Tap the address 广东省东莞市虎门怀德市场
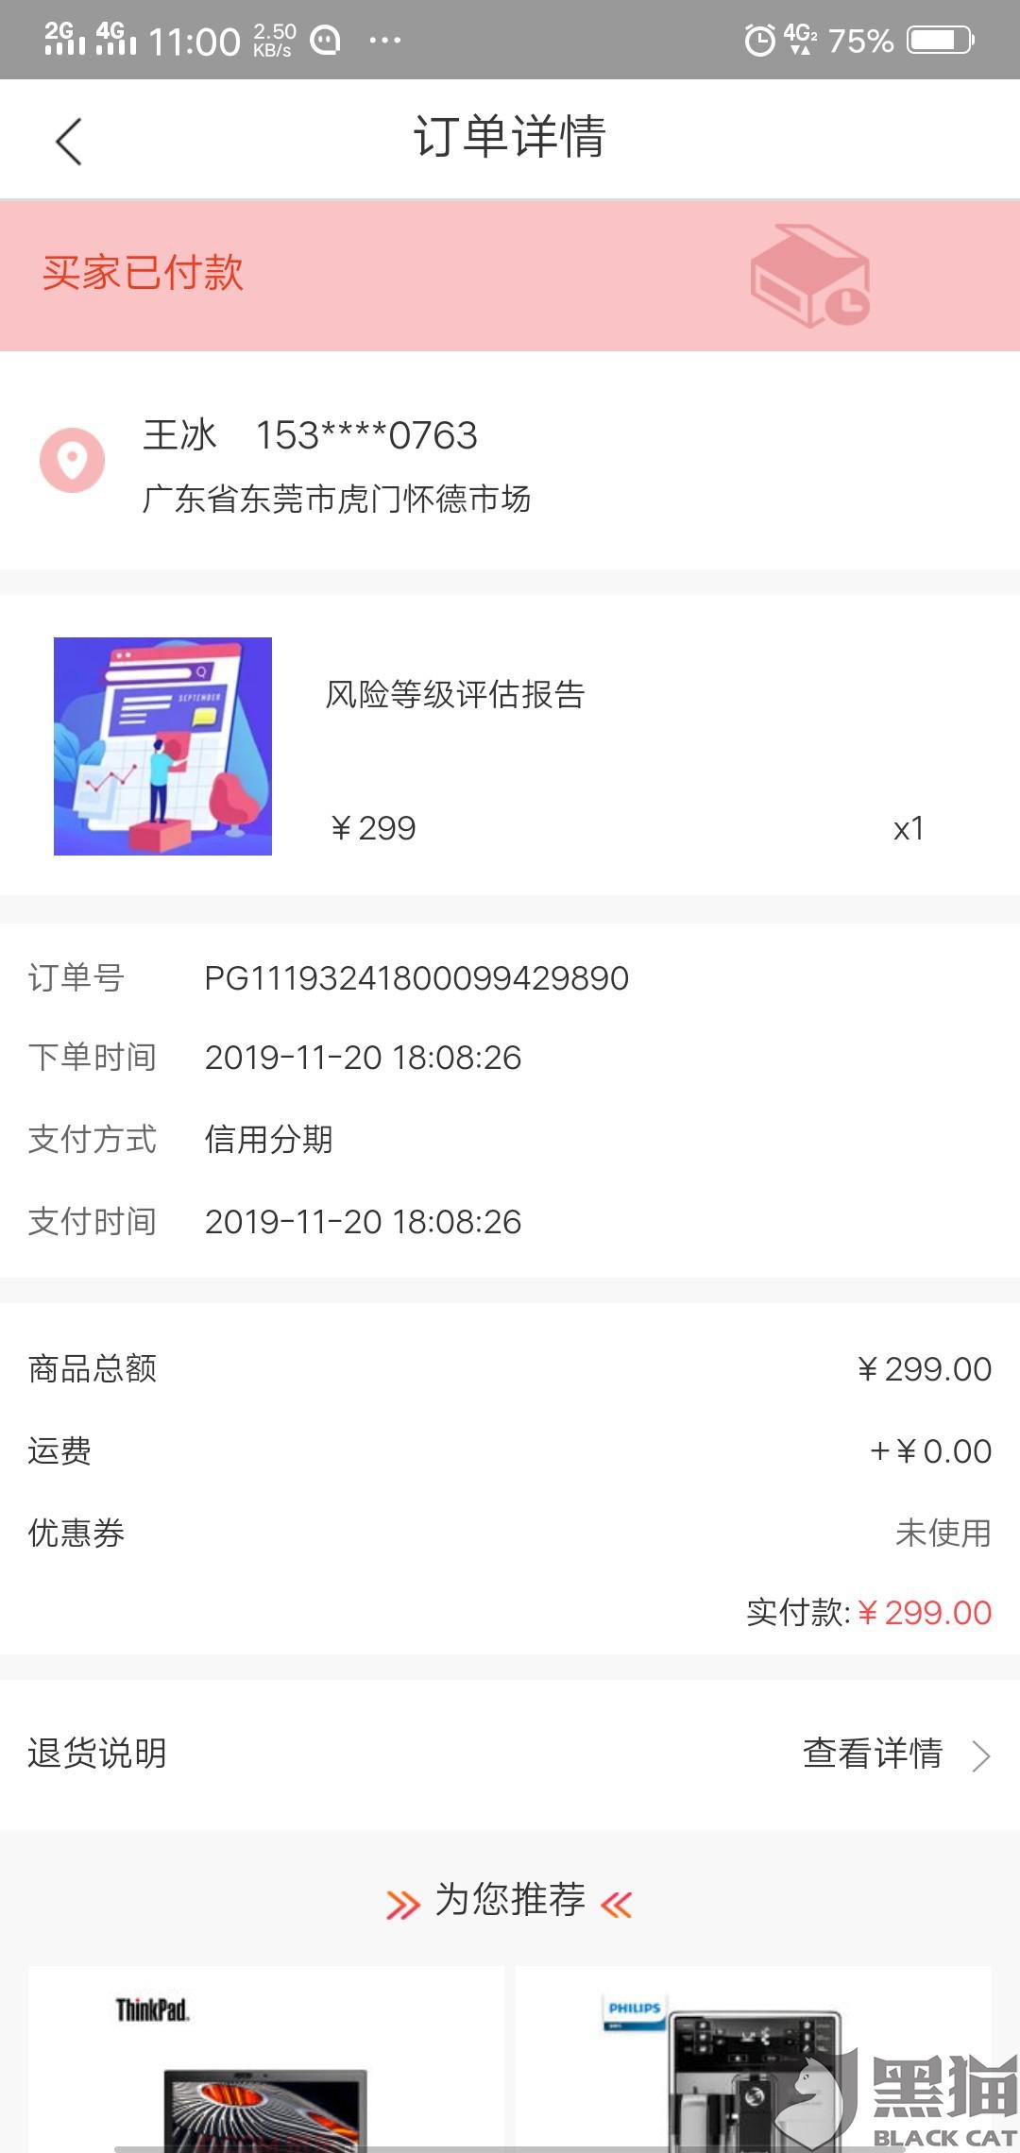Viewport: 1020px width, 2153px height. [336, 499]
